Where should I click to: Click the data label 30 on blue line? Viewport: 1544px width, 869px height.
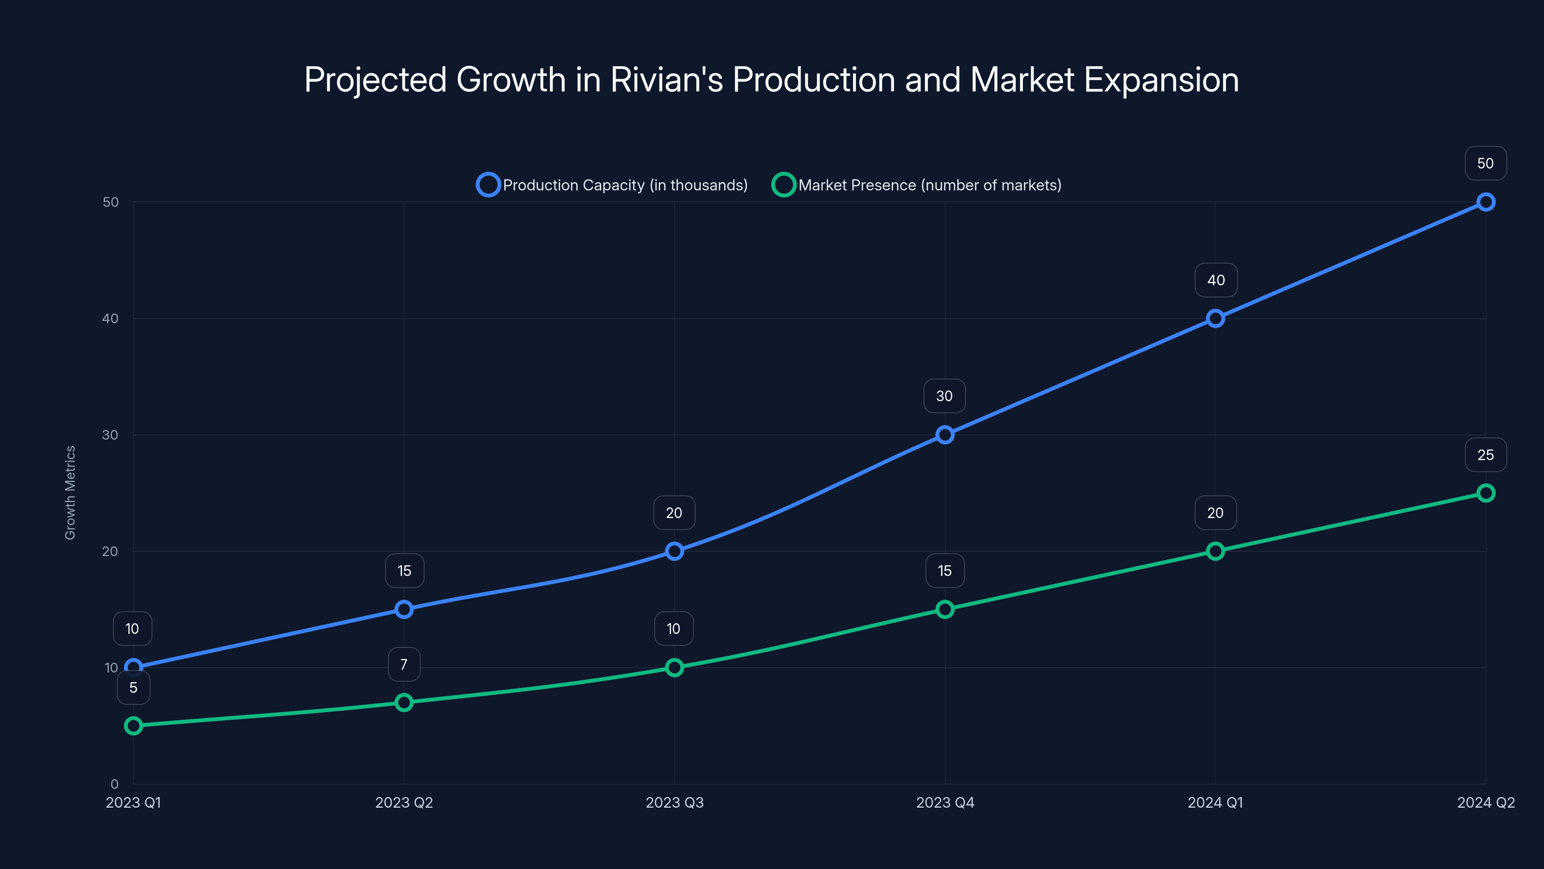(945, 396)
